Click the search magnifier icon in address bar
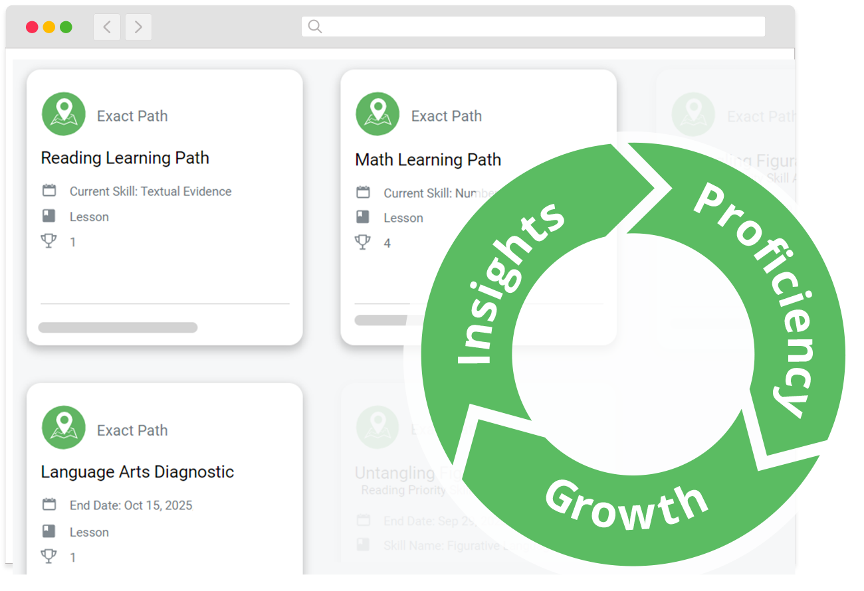The width and height of the screenshot is (864, 591). pyautogui.click(x=315, y=27)
